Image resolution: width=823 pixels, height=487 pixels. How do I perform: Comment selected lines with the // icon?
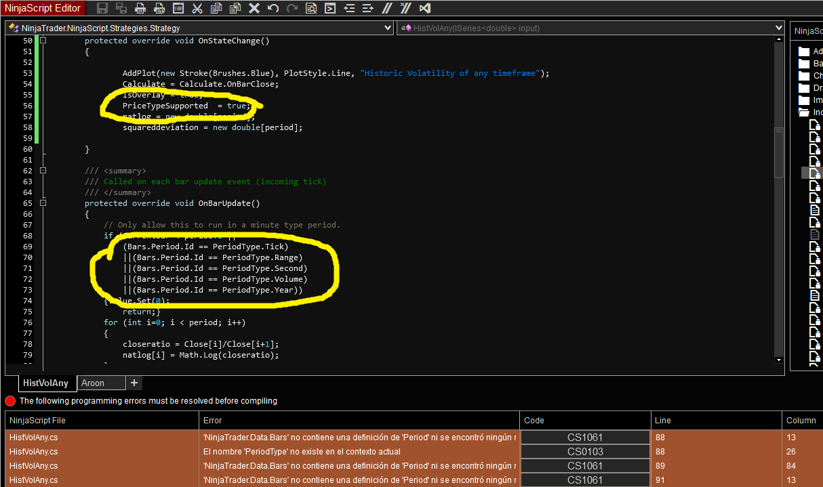(387, 8)
